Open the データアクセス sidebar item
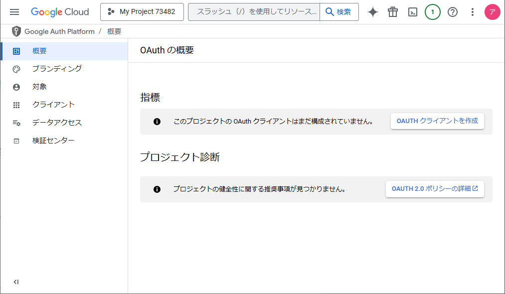Viewport: 505px width, 294px height. (x=64, y=123)
